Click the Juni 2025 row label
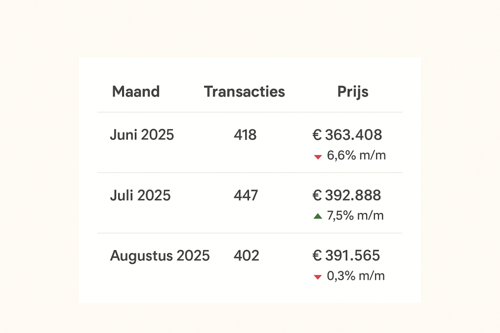500x333 pixels. tap(142, 135)
